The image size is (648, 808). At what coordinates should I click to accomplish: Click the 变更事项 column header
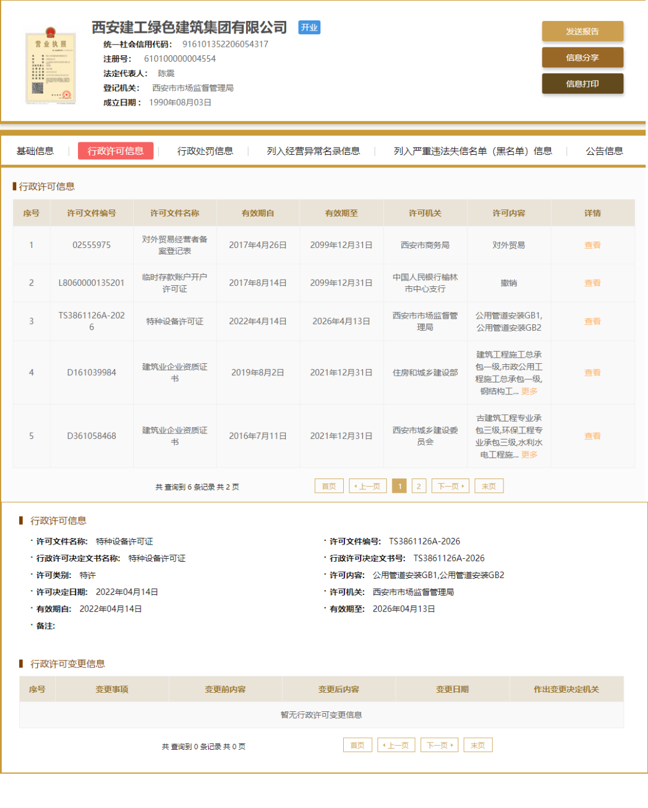point(112,689)
